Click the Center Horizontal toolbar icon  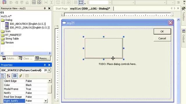pos(39,2)
